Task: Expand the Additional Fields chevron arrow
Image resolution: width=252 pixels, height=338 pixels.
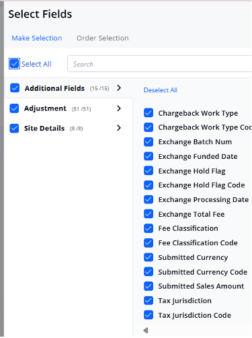Action: pos(119,88)
